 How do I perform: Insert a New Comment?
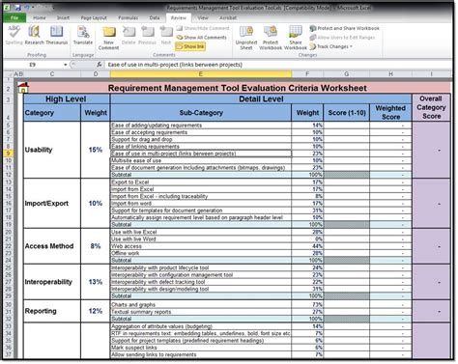[108, 38]
